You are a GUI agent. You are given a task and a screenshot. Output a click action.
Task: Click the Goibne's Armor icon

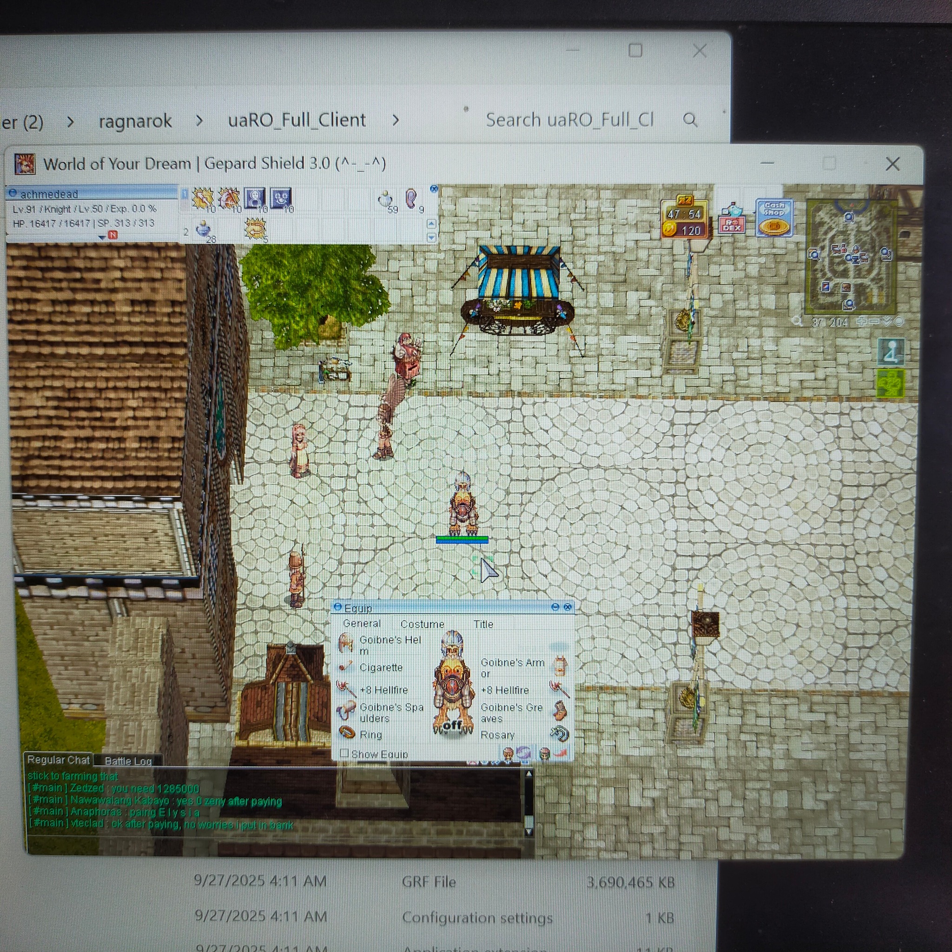[560, 666]
